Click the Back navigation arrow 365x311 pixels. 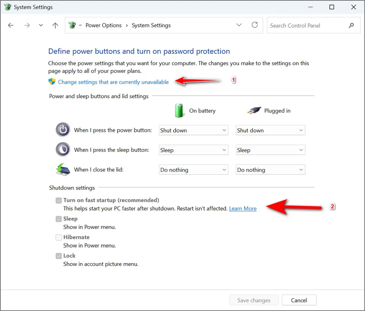point(11,26)
